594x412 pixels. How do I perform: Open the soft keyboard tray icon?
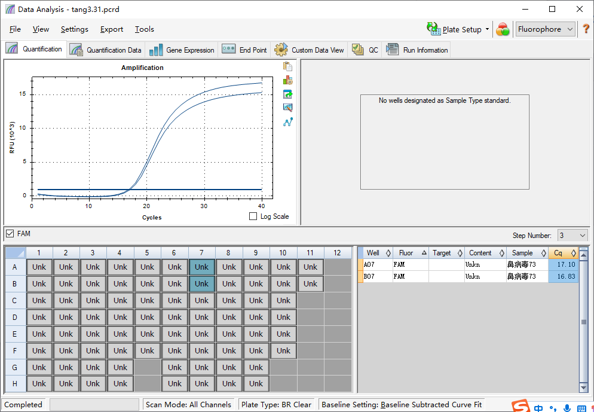pyautogui.click(x=581, y=408)
